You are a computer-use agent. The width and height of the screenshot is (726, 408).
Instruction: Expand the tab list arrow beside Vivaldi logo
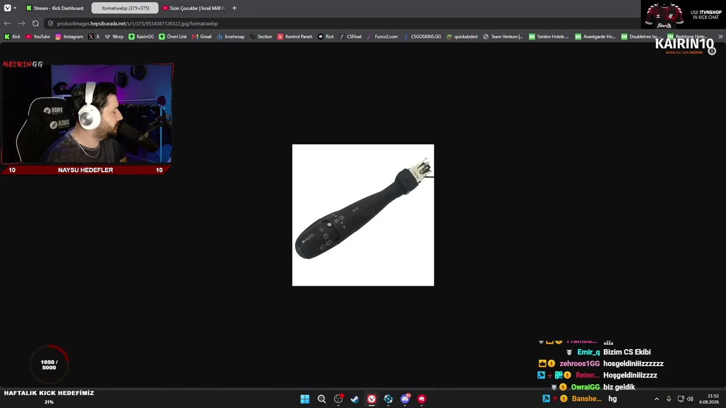15,8
